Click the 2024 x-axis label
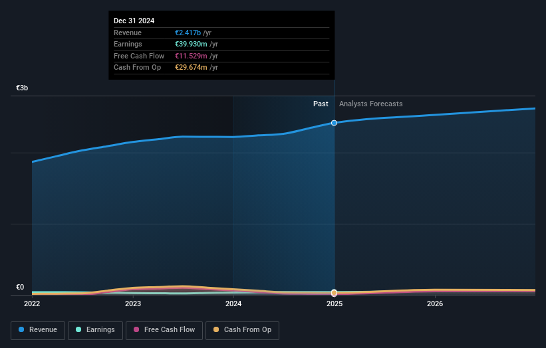This screenshot has height=348, width=546. tap(233, 304)
